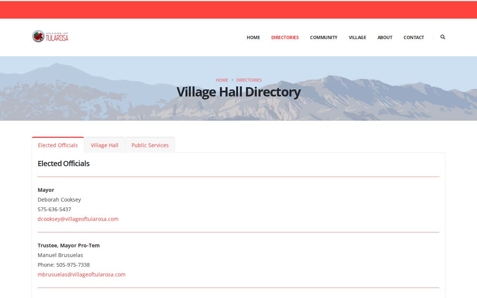Click the Village Hall Directory heading

238,92
